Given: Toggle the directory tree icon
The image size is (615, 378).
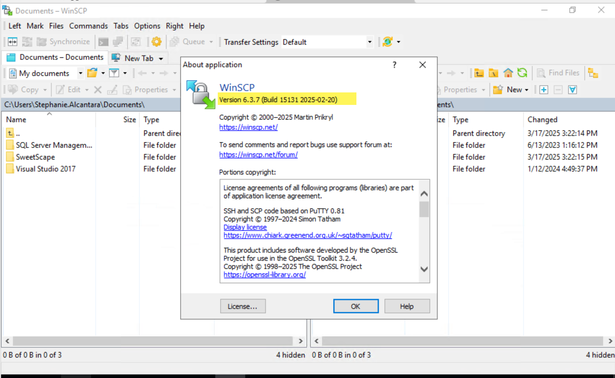Looking at the screenshot, I should pyautogui.click(x=593, y=73).
